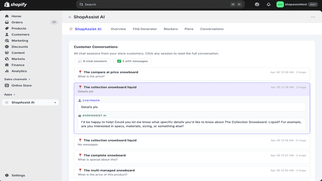Click the ShopAssist AI app icon in sidebar
Screen dimensions: 322x181
(x=7, y=103)
